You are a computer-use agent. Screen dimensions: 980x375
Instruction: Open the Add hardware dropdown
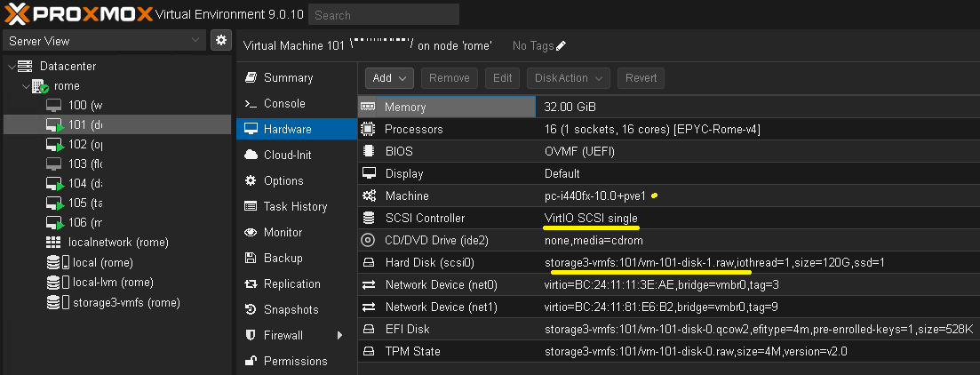[x=390, y=78]
